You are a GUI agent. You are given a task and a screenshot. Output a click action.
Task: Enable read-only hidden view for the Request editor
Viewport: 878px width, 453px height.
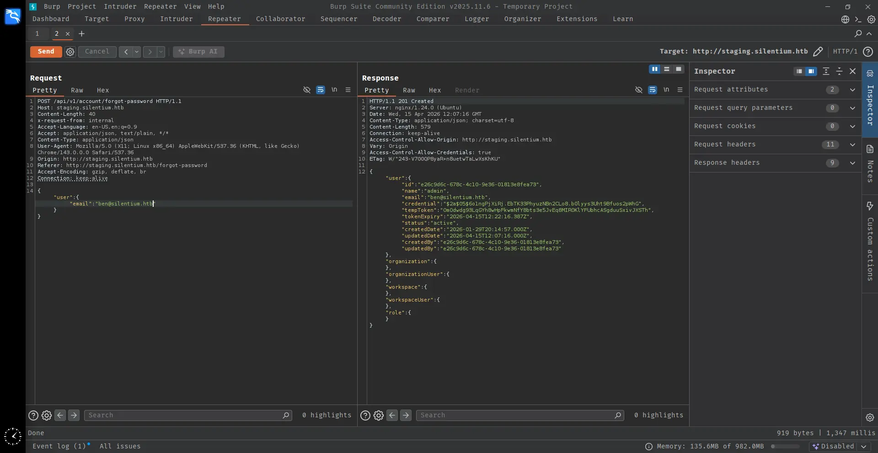tap(306, 90)
